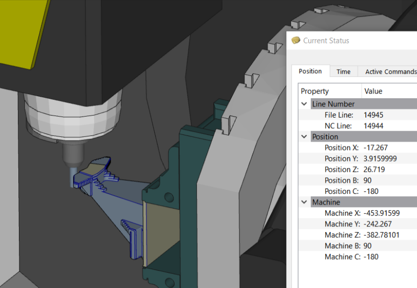Select the Position X row

tap(341, 148)
